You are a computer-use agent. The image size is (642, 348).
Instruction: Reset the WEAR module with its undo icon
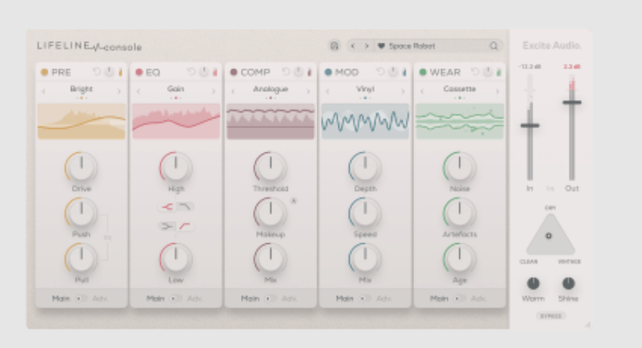coord(475,72)
